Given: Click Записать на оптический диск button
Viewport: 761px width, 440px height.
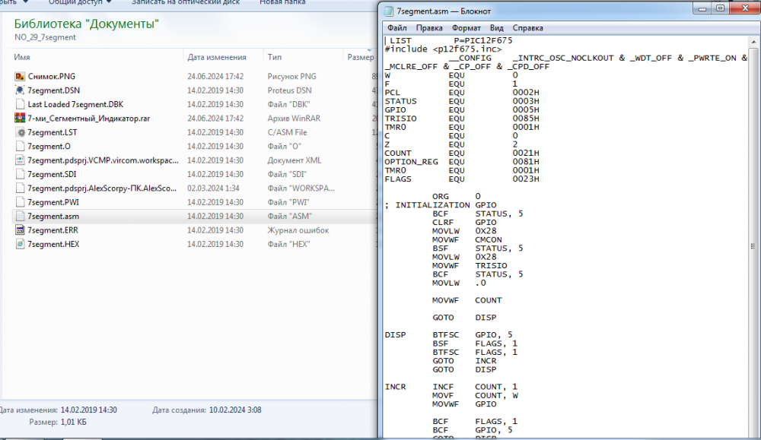Looking at the screenshot, I should (186, 2).
